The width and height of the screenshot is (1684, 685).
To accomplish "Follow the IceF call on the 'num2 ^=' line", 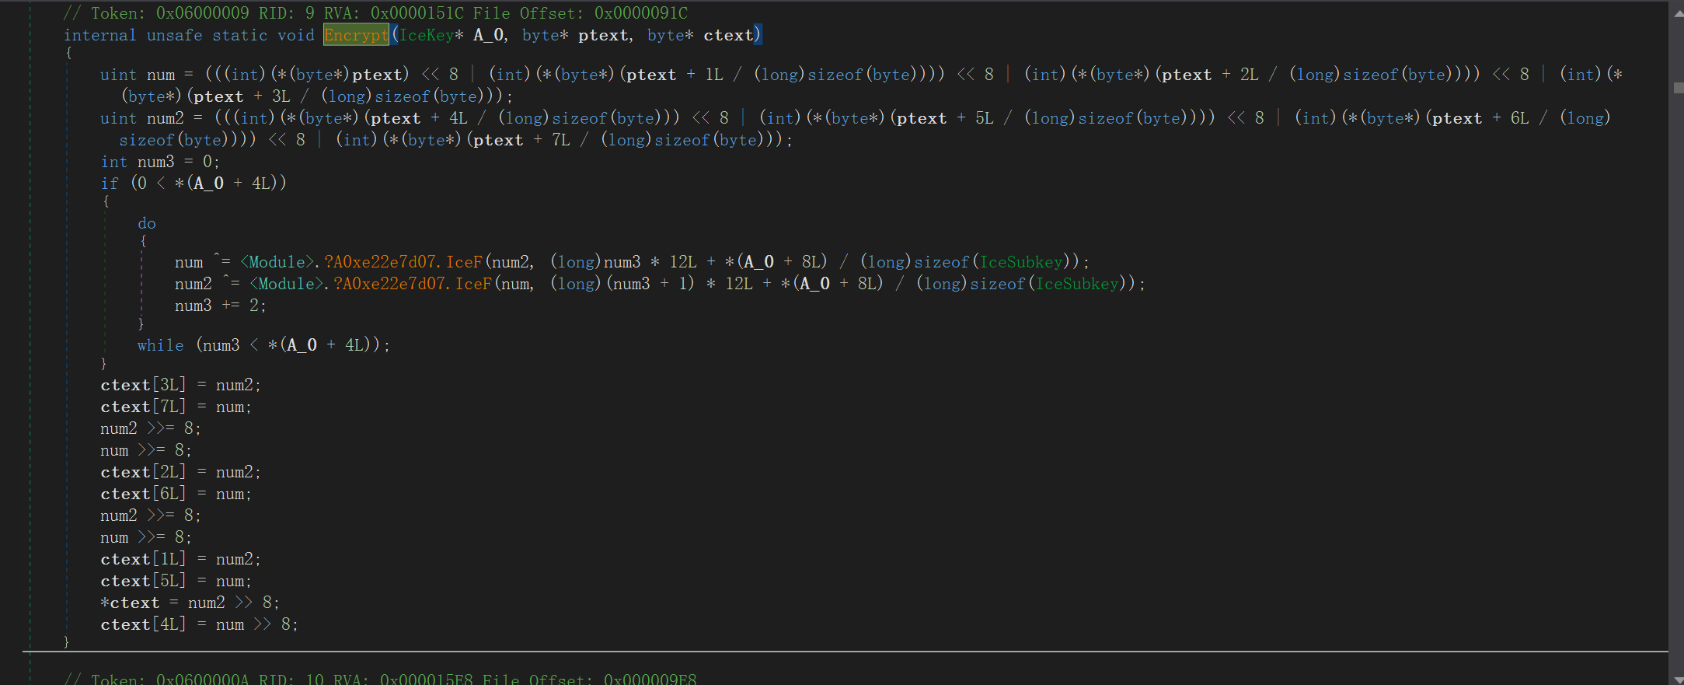I will [x=473, y=284].
